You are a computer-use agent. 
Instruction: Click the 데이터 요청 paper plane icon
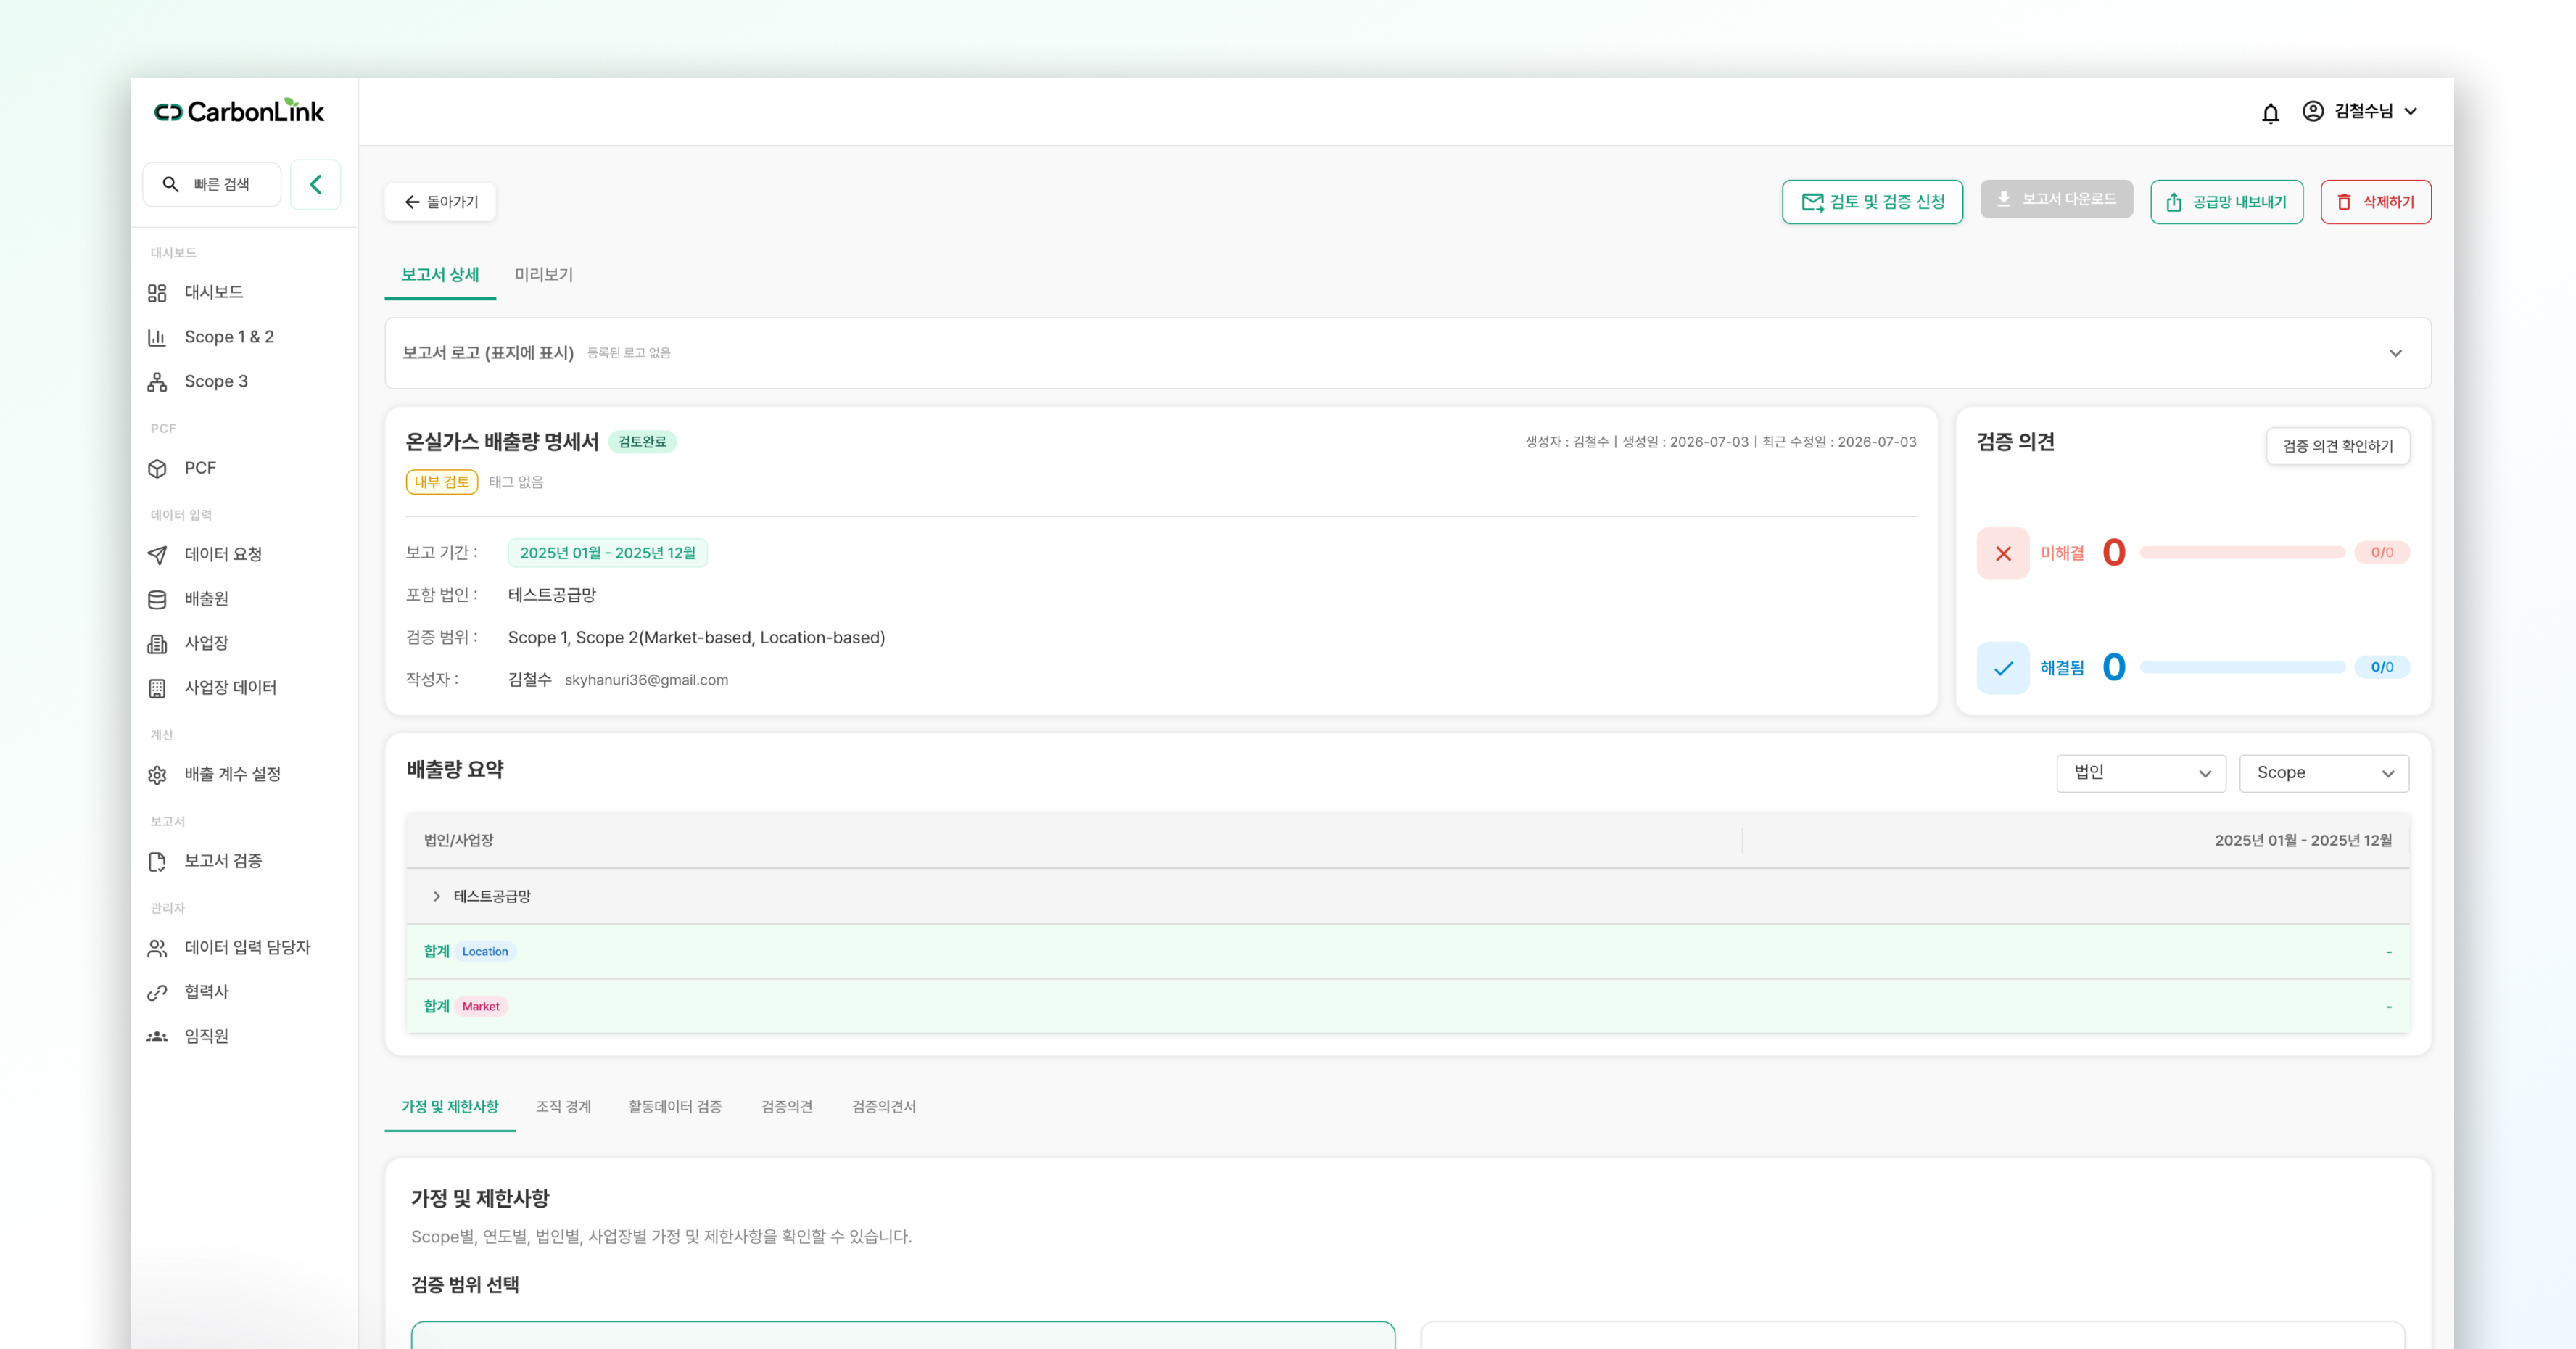click(157, 555)
